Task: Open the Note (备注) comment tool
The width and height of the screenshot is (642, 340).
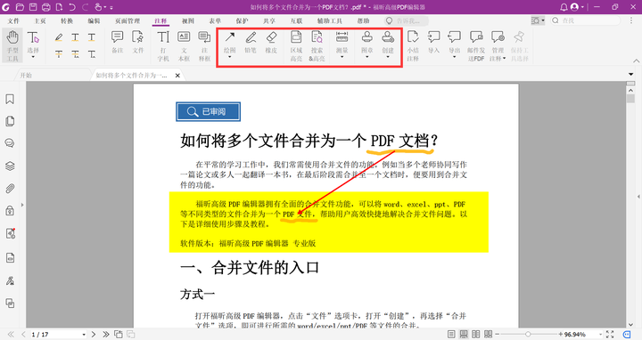Action: pos(117,42)
